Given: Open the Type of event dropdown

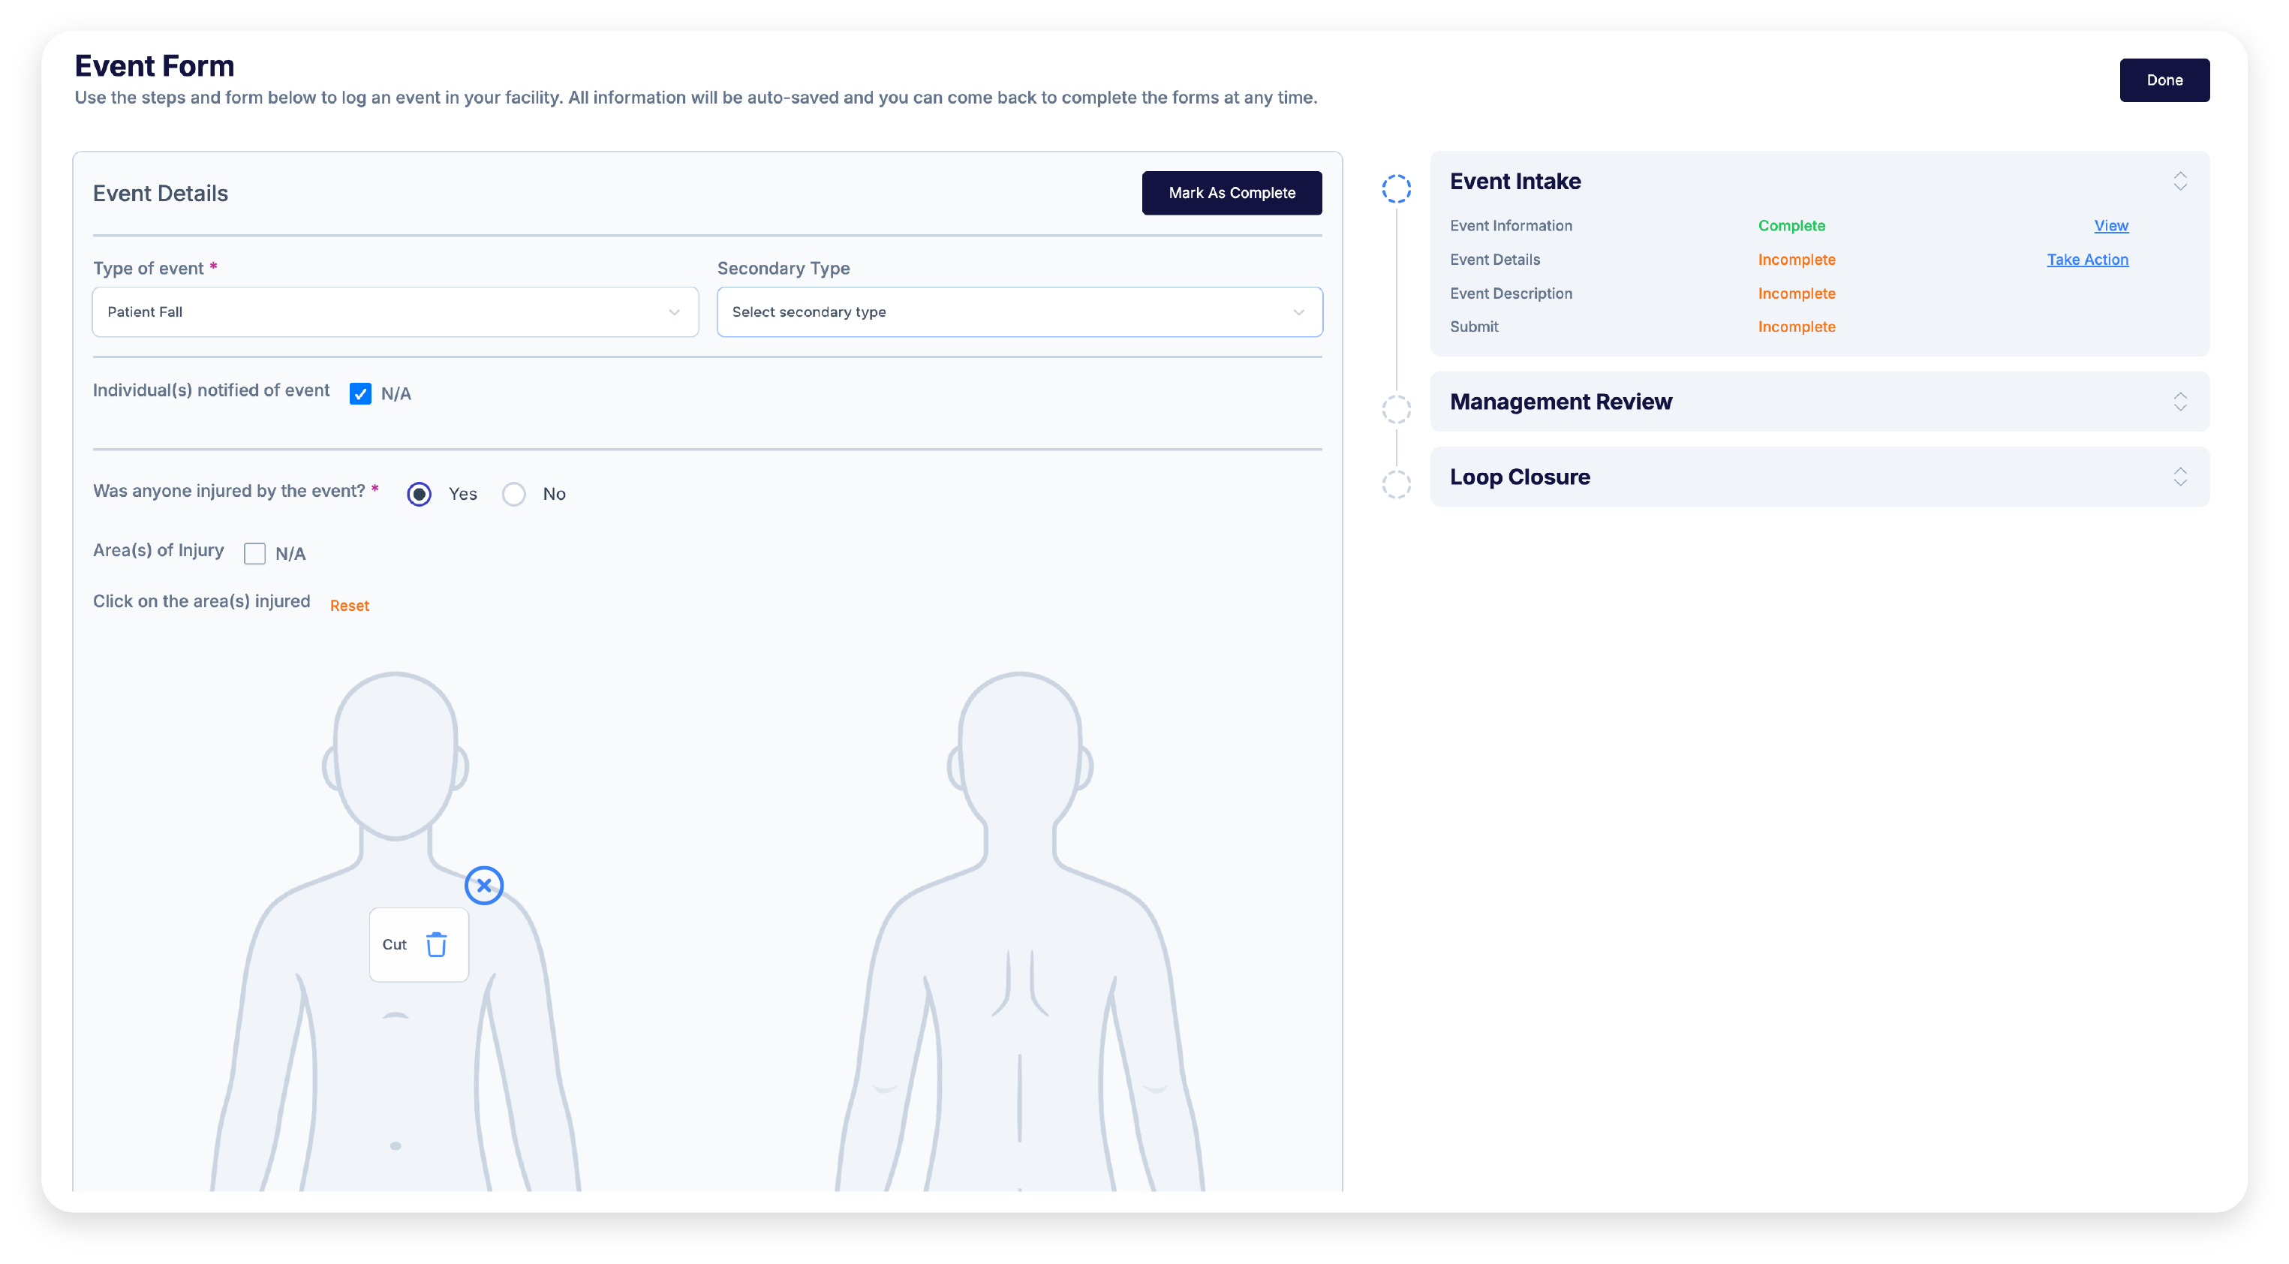Looking at the screenshot, I should (x=395, y=311).
